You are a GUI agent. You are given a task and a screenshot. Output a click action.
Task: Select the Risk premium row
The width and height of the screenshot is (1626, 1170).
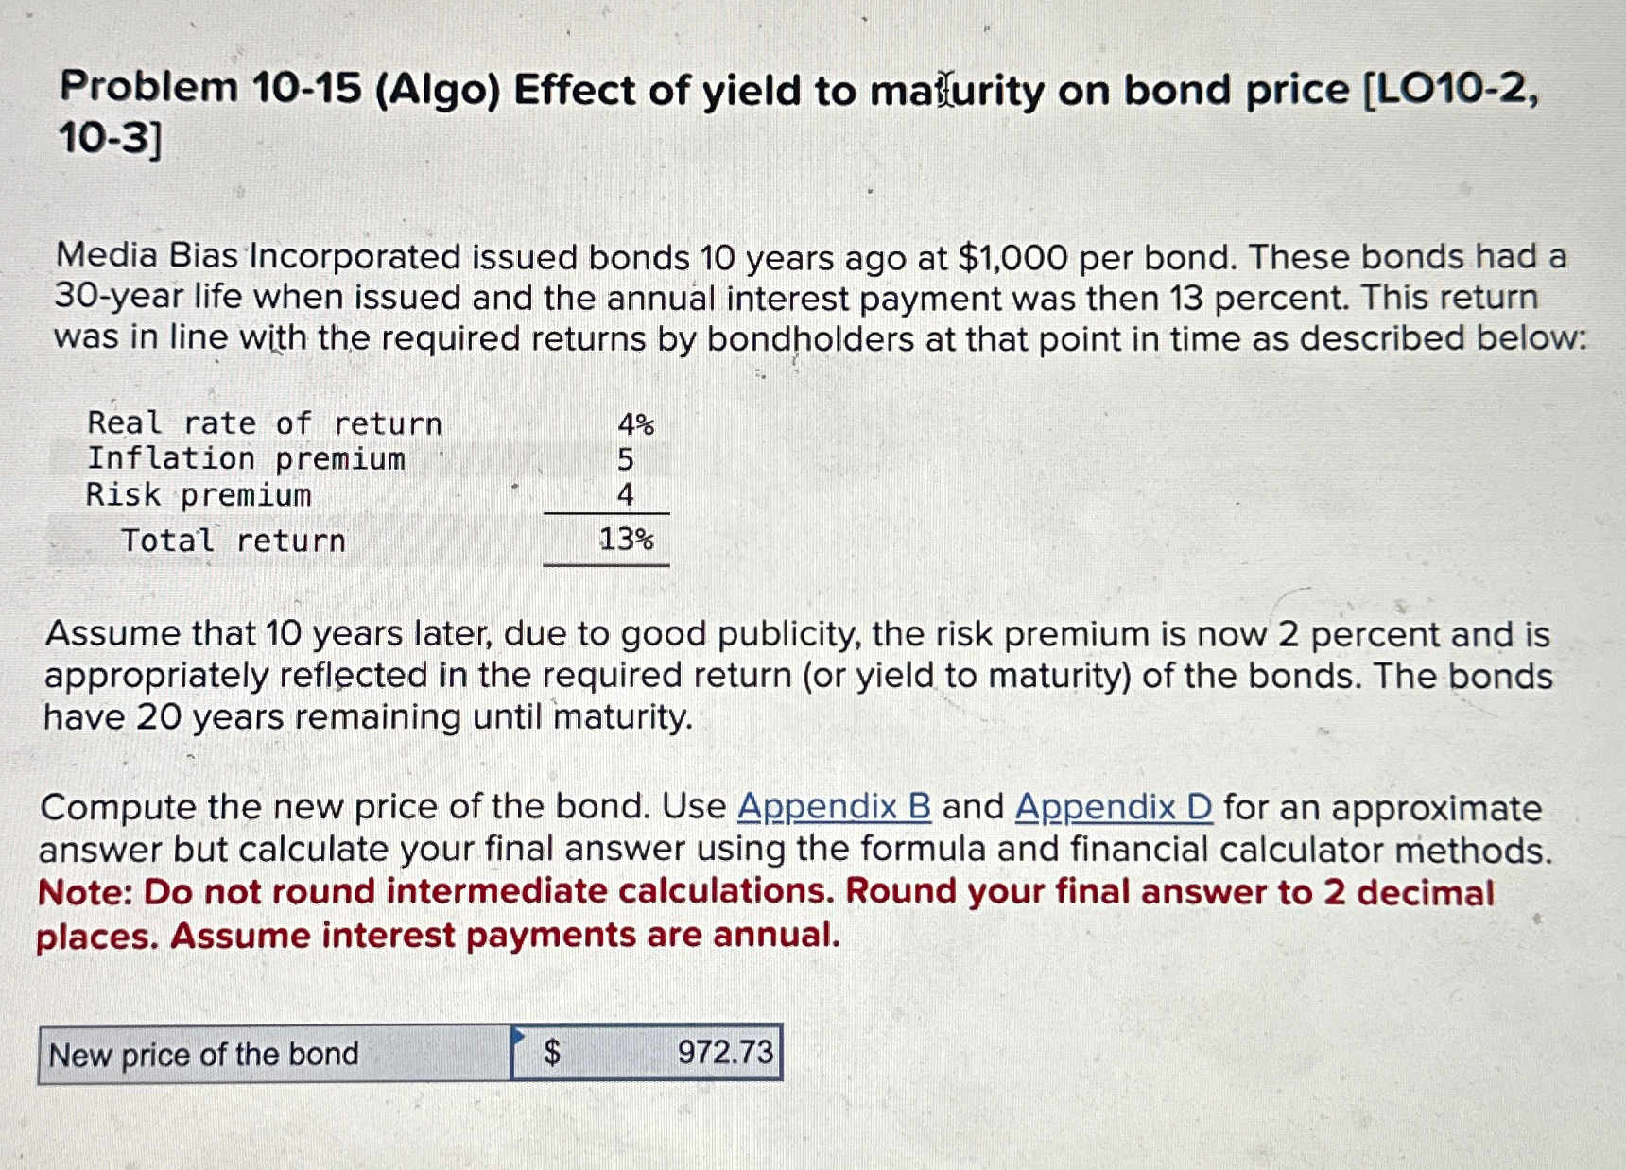point(199,495)
